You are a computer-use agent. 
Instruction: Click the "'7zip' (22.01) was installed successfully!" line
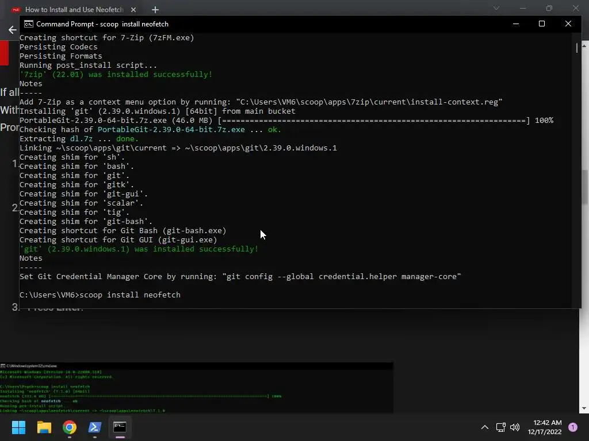(x=116, y=74)
